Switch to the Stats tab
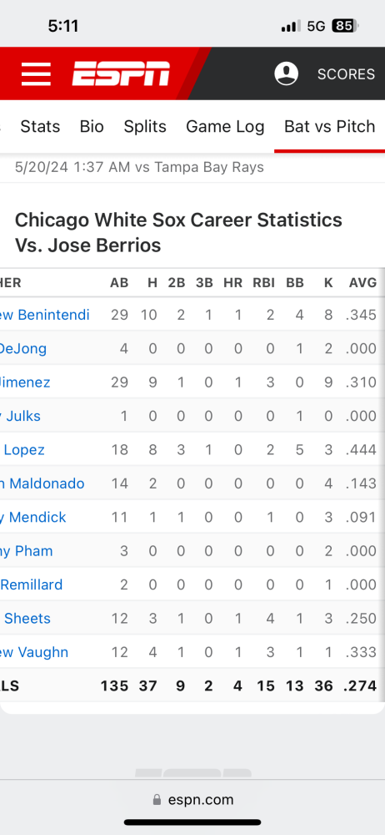 point(40,126)
